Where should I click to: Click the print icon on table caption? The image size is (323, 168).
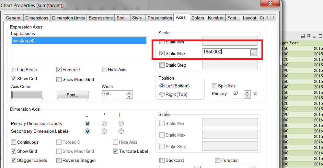tap(303, 36)
